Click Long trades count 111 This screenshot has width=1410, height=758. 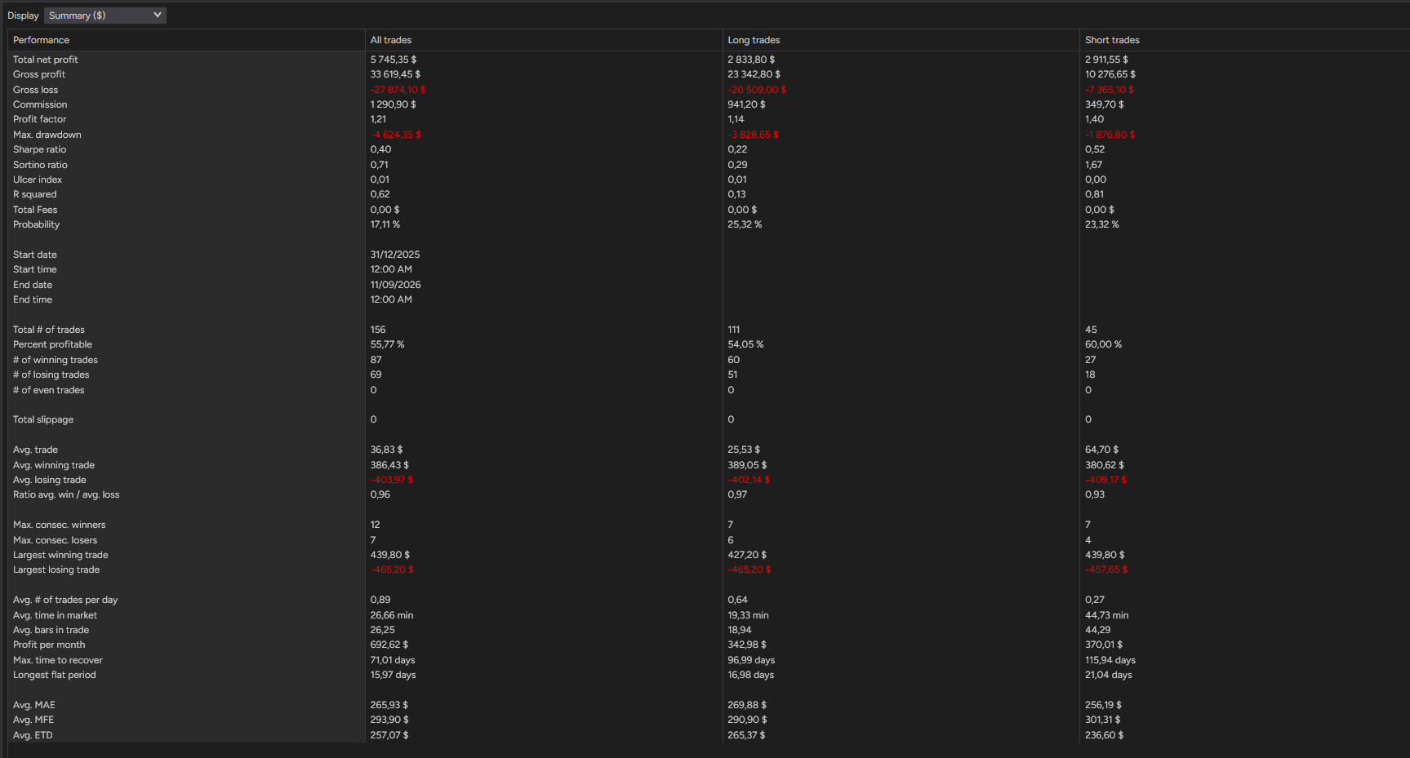click(733, 330)
